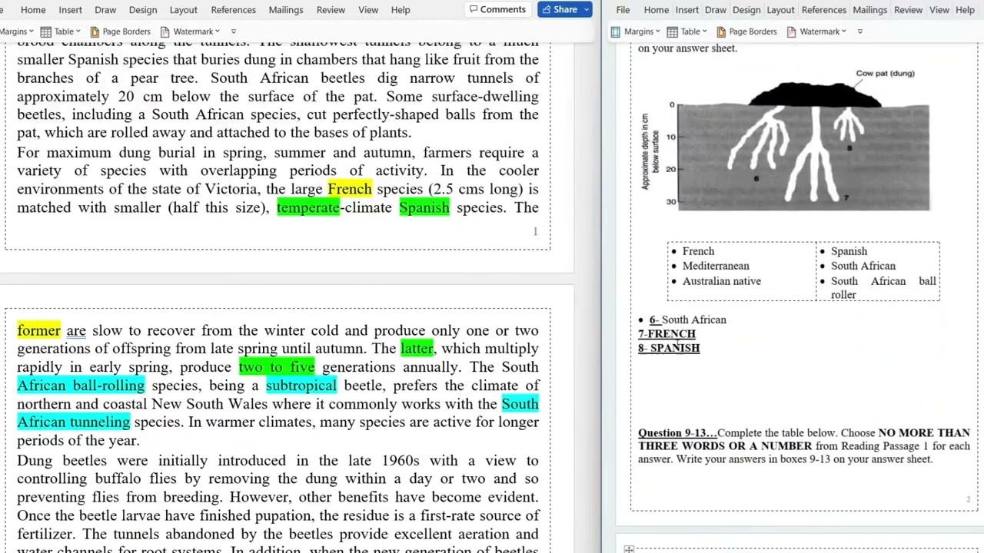Click the answer line '7-FRENCH'

667,334
